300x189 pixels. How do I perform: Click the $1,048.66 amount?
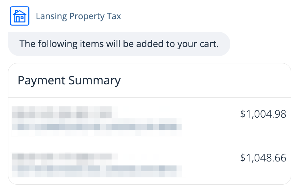[x=263, y=158]
